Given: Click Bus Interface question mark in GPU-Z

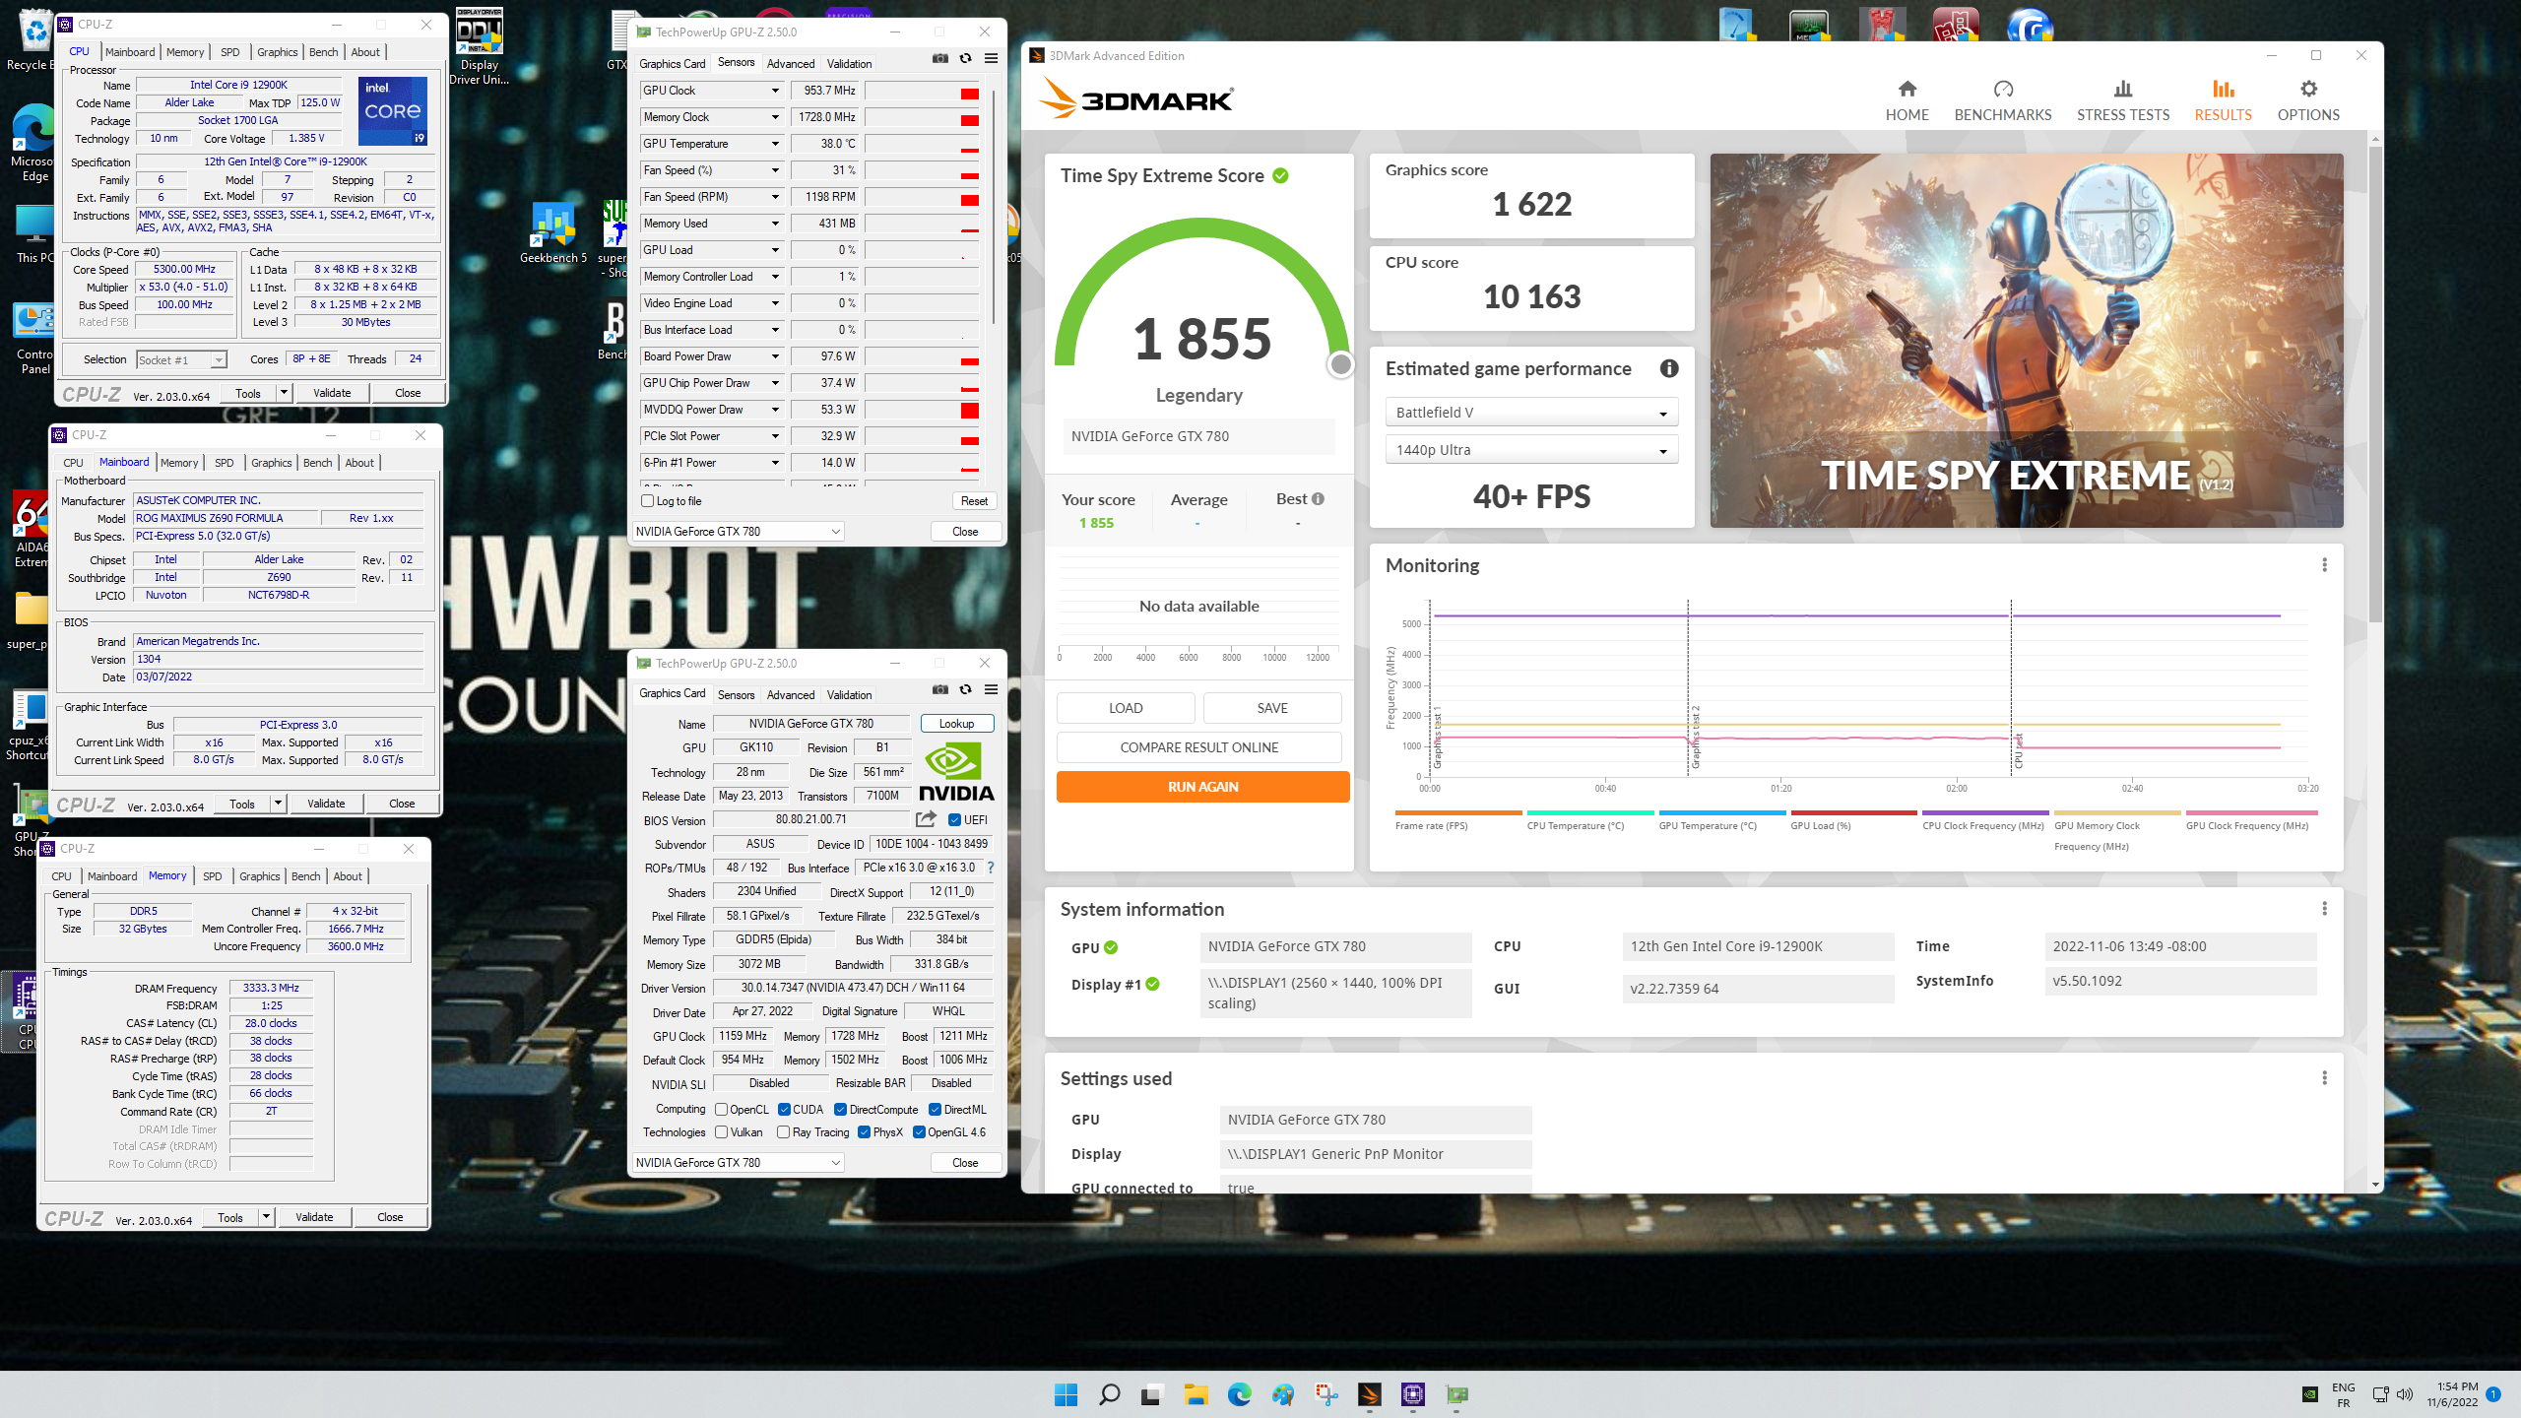Looking at the screenshot, I should pyautogui.click(x=991, y=868).
